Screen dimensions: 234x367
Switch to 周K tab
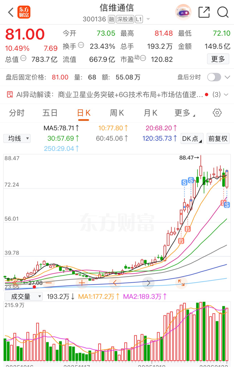[117, 113]
